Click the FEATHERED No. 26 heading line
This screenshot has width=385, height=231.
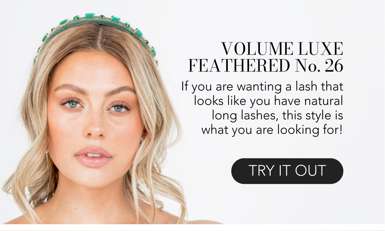(266, 66)
